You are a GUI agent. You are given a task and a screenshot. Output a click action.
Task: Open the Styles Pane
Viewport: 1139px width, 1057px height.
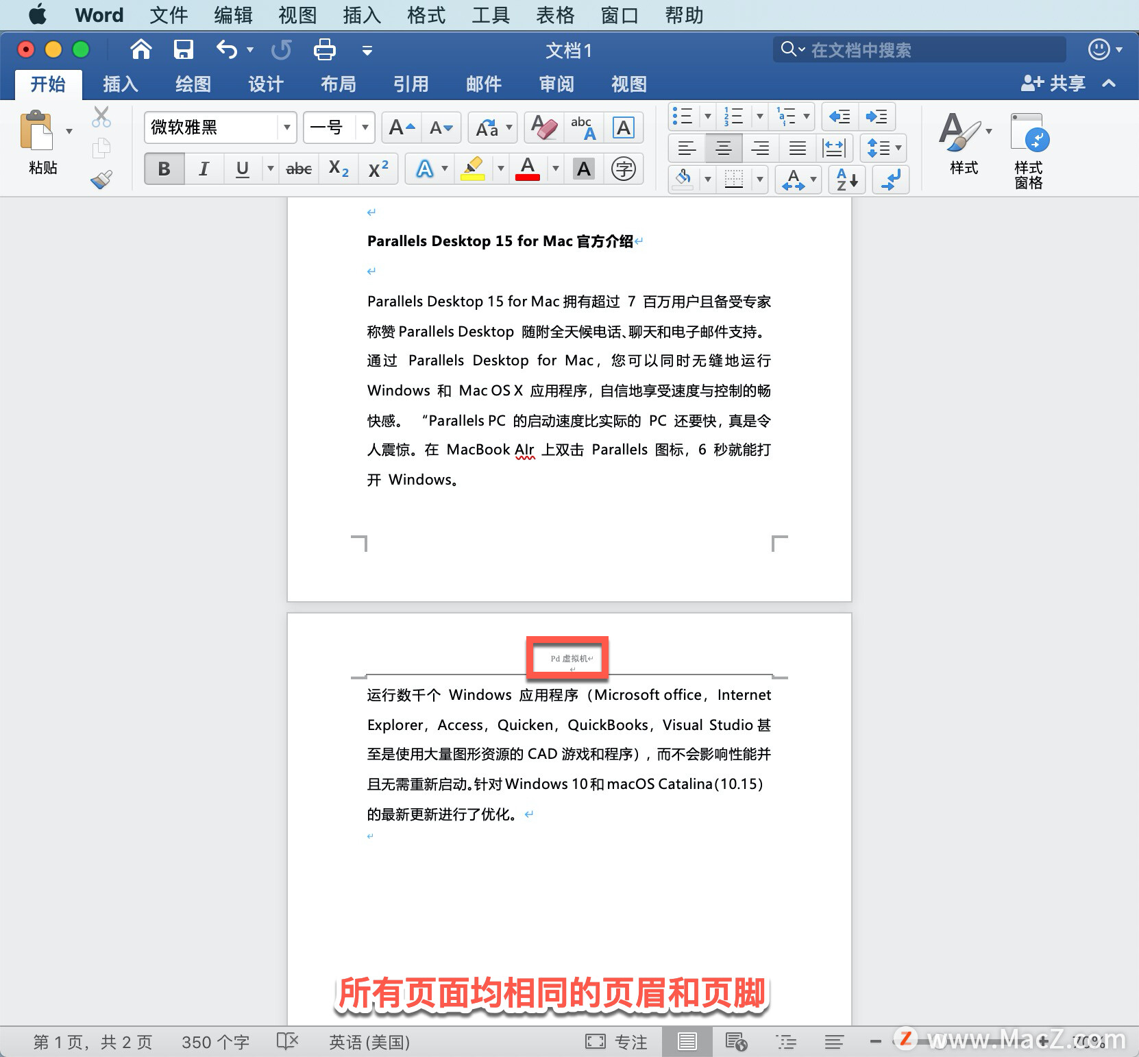[x=1029, y=151]
